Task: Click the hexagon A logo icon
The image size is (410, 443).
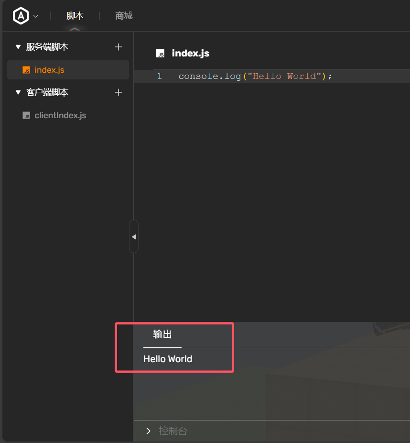Action: (21, 16)
